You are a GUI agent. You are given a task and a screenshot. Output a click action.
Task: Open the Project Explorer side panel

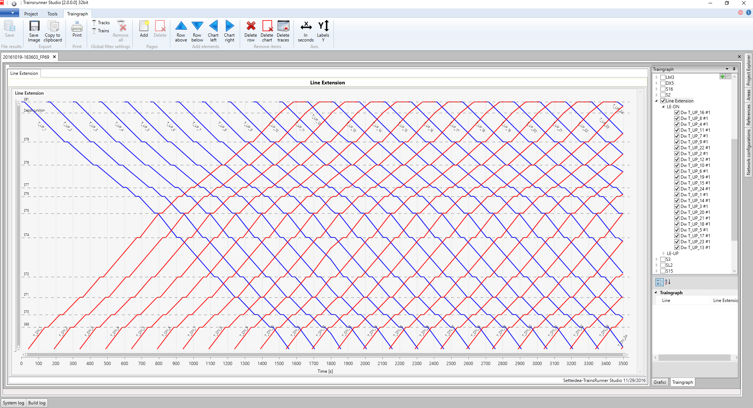click(749, 70)
